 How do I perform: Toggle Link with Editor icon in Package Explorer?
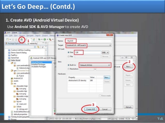click(38, 47)
